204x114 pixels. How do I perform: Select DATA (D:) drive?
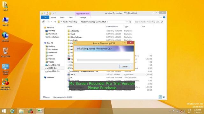pyautogui.click(x=52, y=68)
